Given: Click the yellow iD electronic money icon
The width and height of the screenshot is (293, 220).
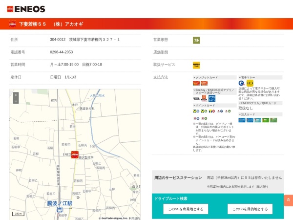Looking at the screenshot, I should point(250,83).
